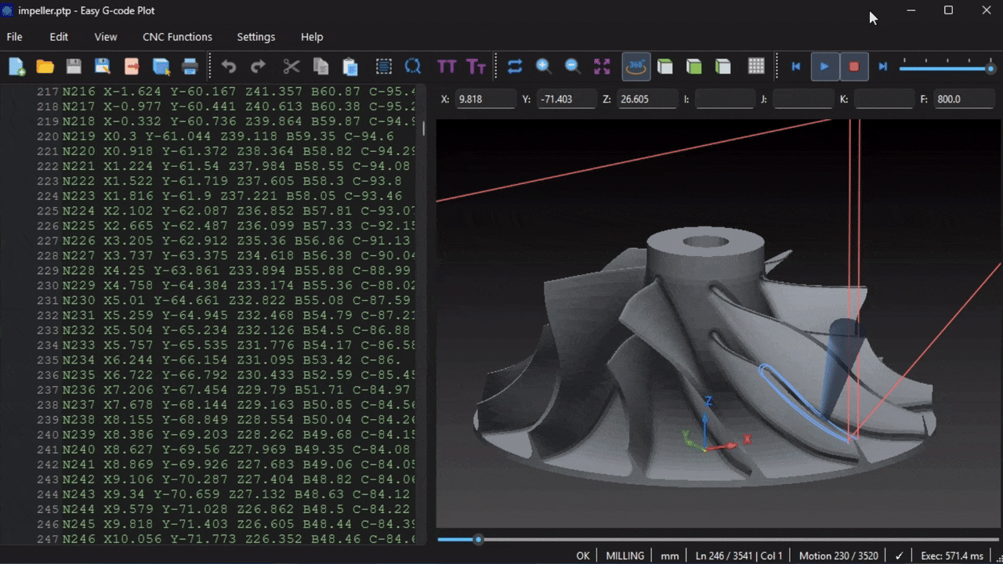Save the file with the floppy disk icon
1003x564 pixels.
coord(74,67)
